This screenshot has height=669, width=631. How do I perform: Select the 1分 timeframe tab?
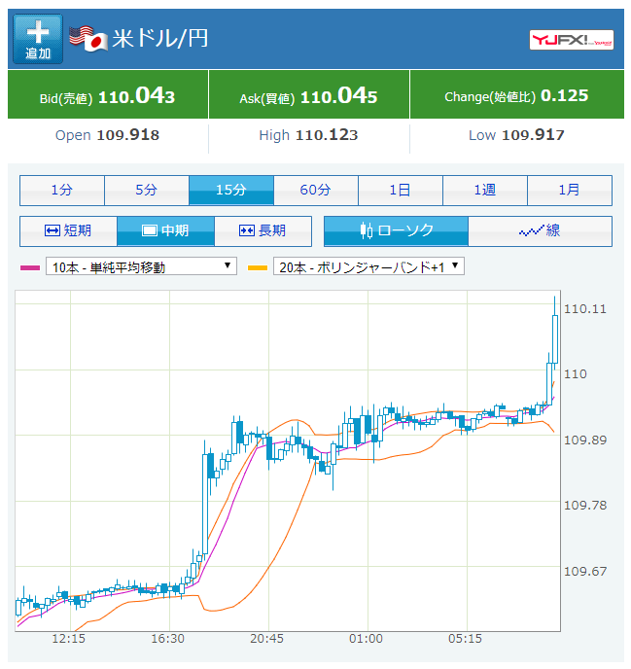62,191
